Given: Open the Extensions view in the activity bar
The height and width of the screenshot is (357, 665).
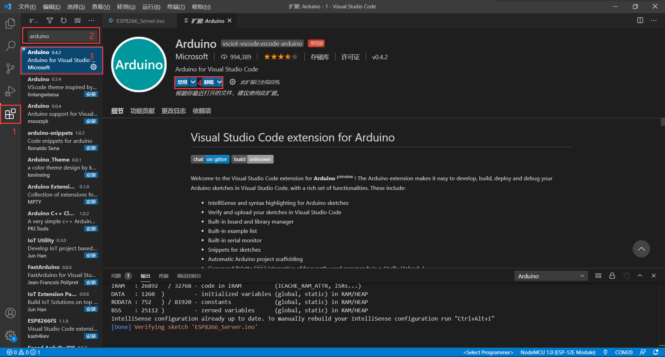Looking at the screenshot, I should [10, 114].
